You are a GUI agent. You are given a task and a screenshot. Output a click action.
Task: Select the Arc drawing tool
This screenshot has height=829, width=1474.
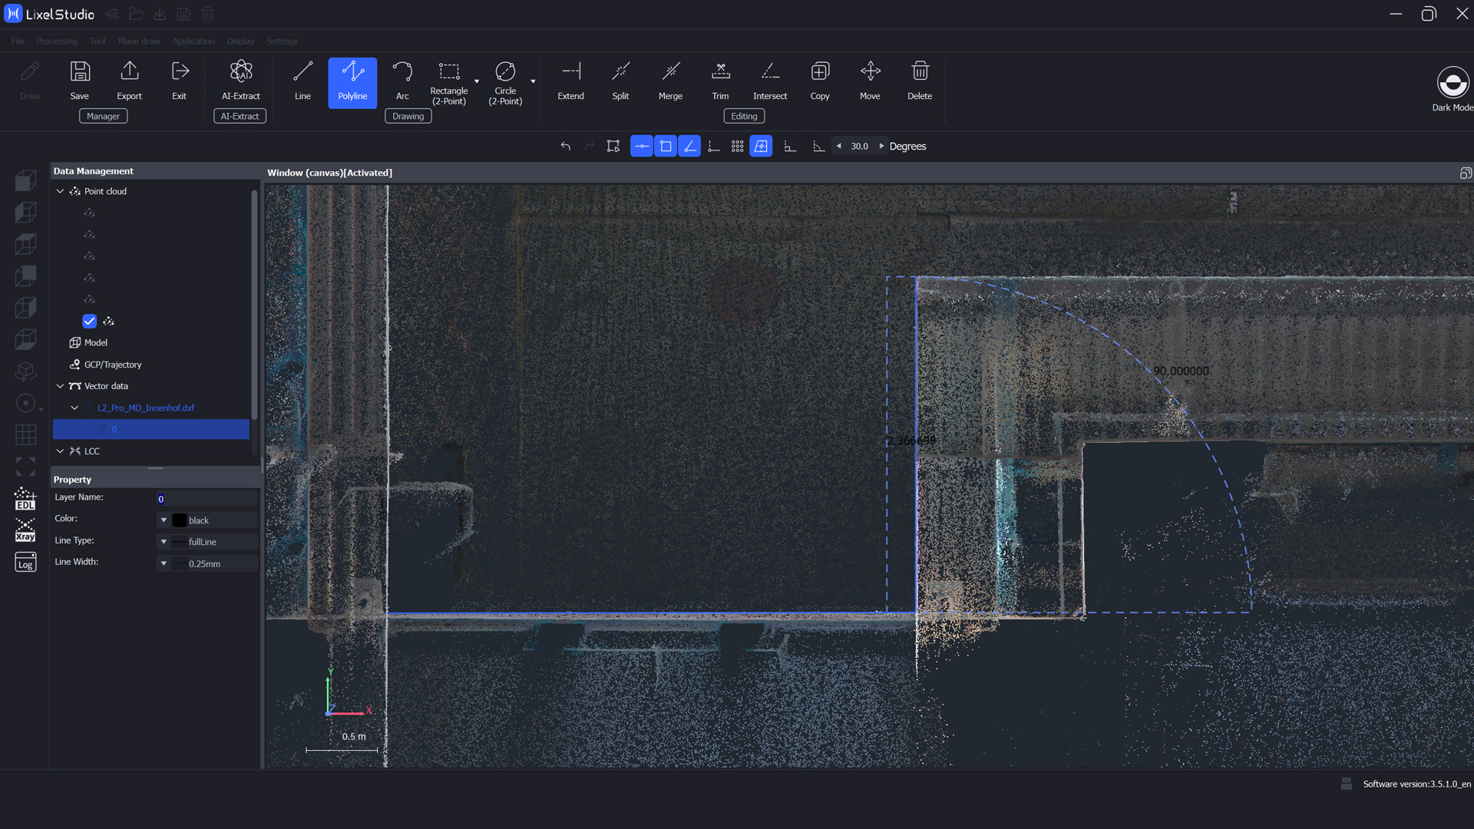click(402, 81)
